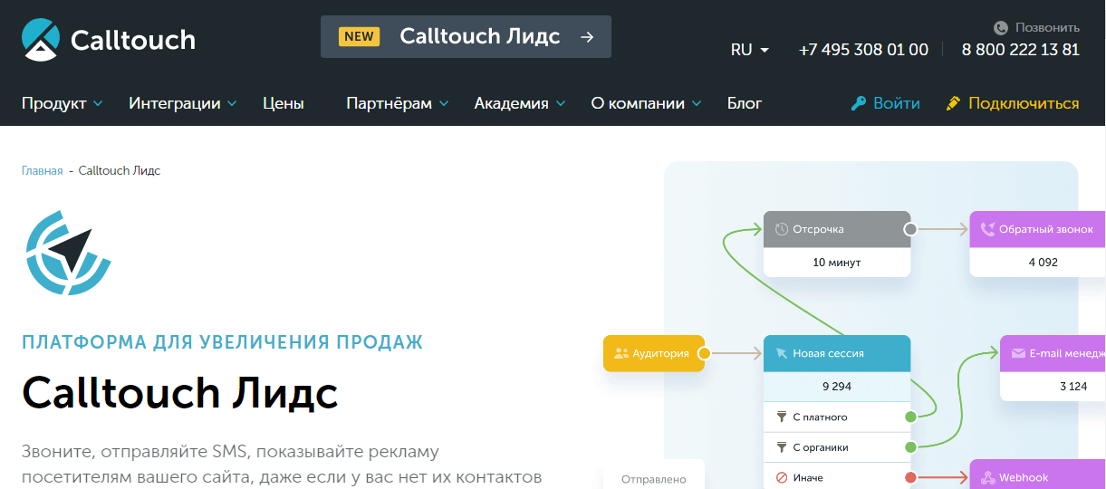Click the envelope icon in E-mail node

coord(1018,353)
